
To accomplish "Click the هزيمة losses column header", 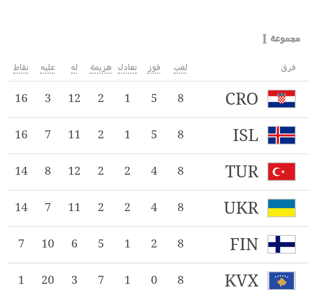I will point(101,67).
